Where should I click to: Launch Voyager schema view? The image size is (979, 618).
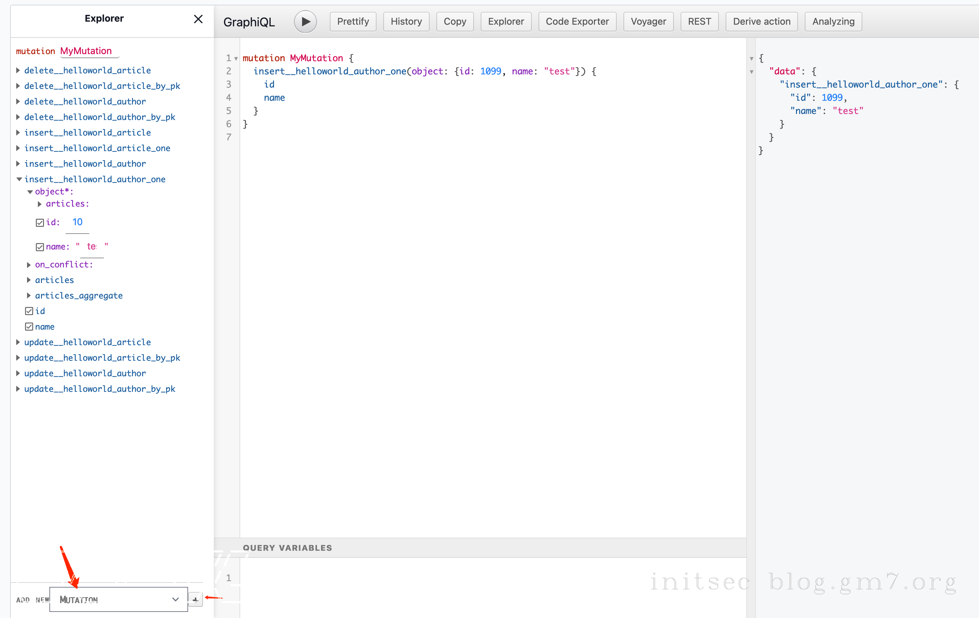point(648,22)
